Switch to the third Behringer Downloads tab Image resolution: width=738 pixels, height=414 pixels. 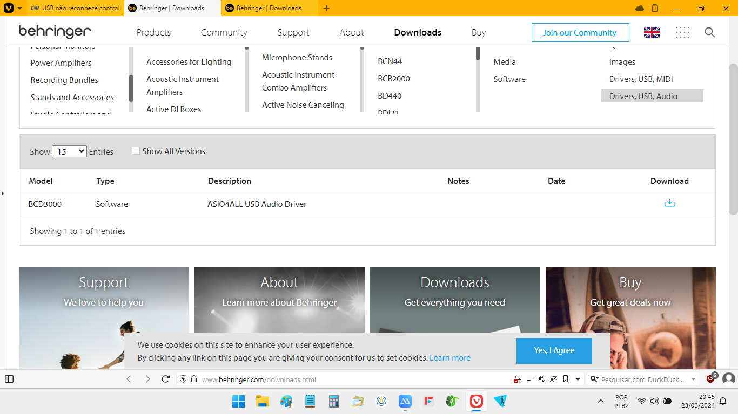pos(270,8)
